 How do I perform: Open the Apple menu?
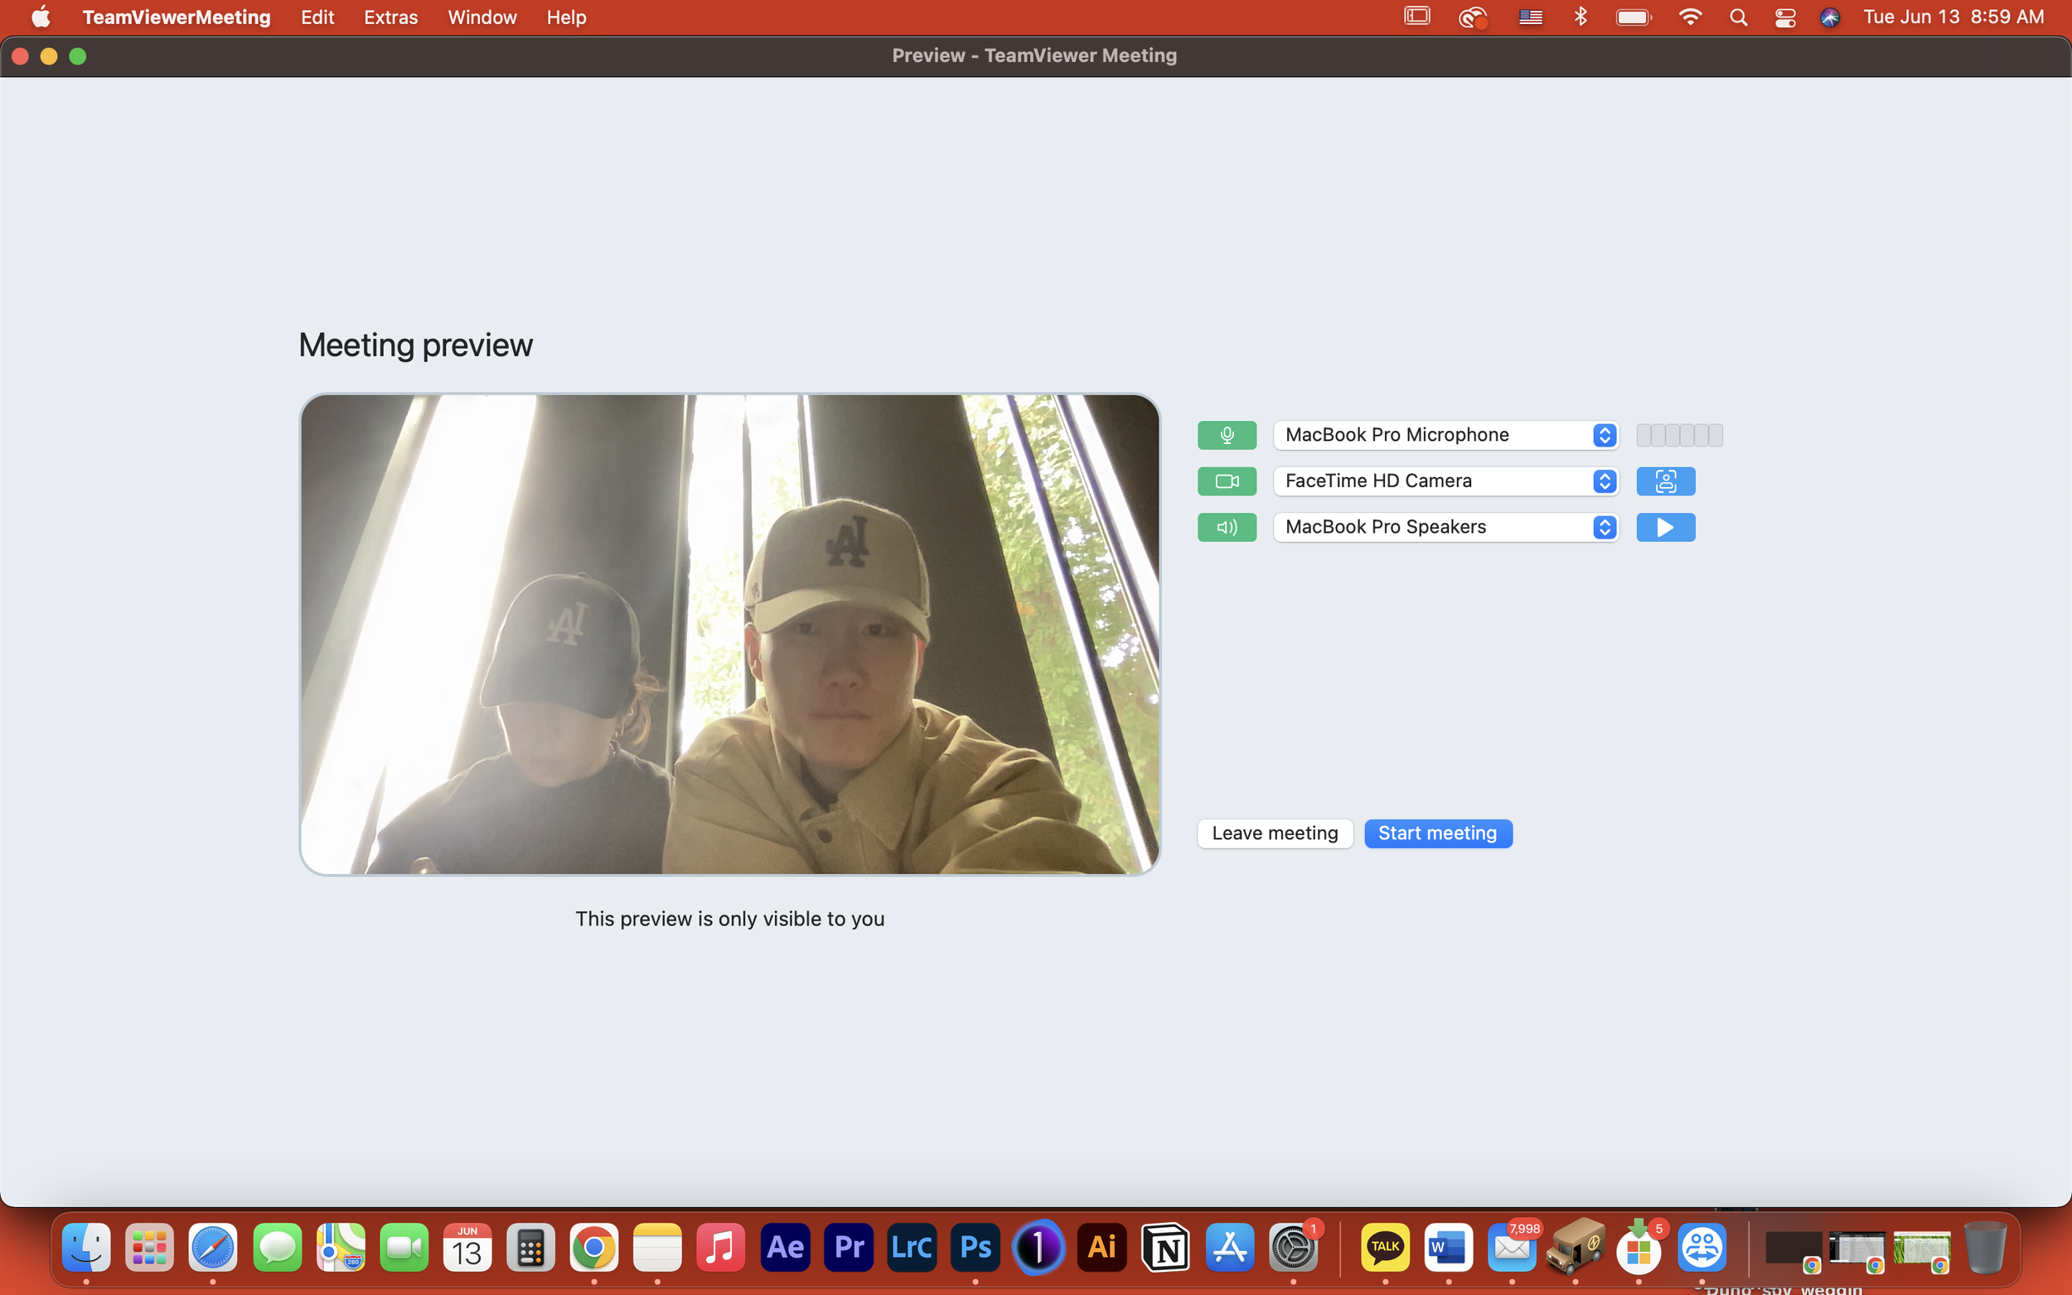[x=41, y=17]
